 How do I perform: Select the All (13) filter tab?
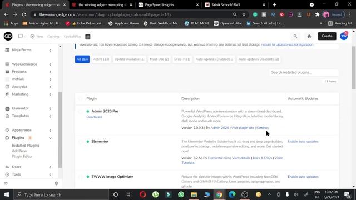click(x=82, y=59)
